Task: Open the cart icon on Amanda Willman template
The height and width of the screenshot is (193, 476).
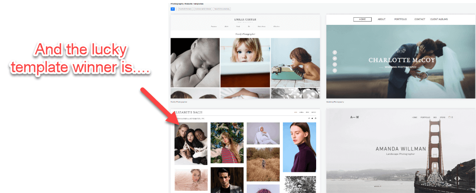Action: [x=451, y=117]
